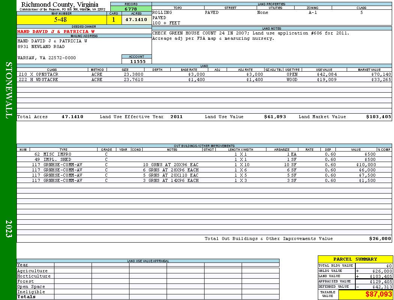Image resolution: width=394 pixels, height=300 pixels.
Task: Click the note 5 GRNS AT 20X110 EAC
Action: click(171, 175)
